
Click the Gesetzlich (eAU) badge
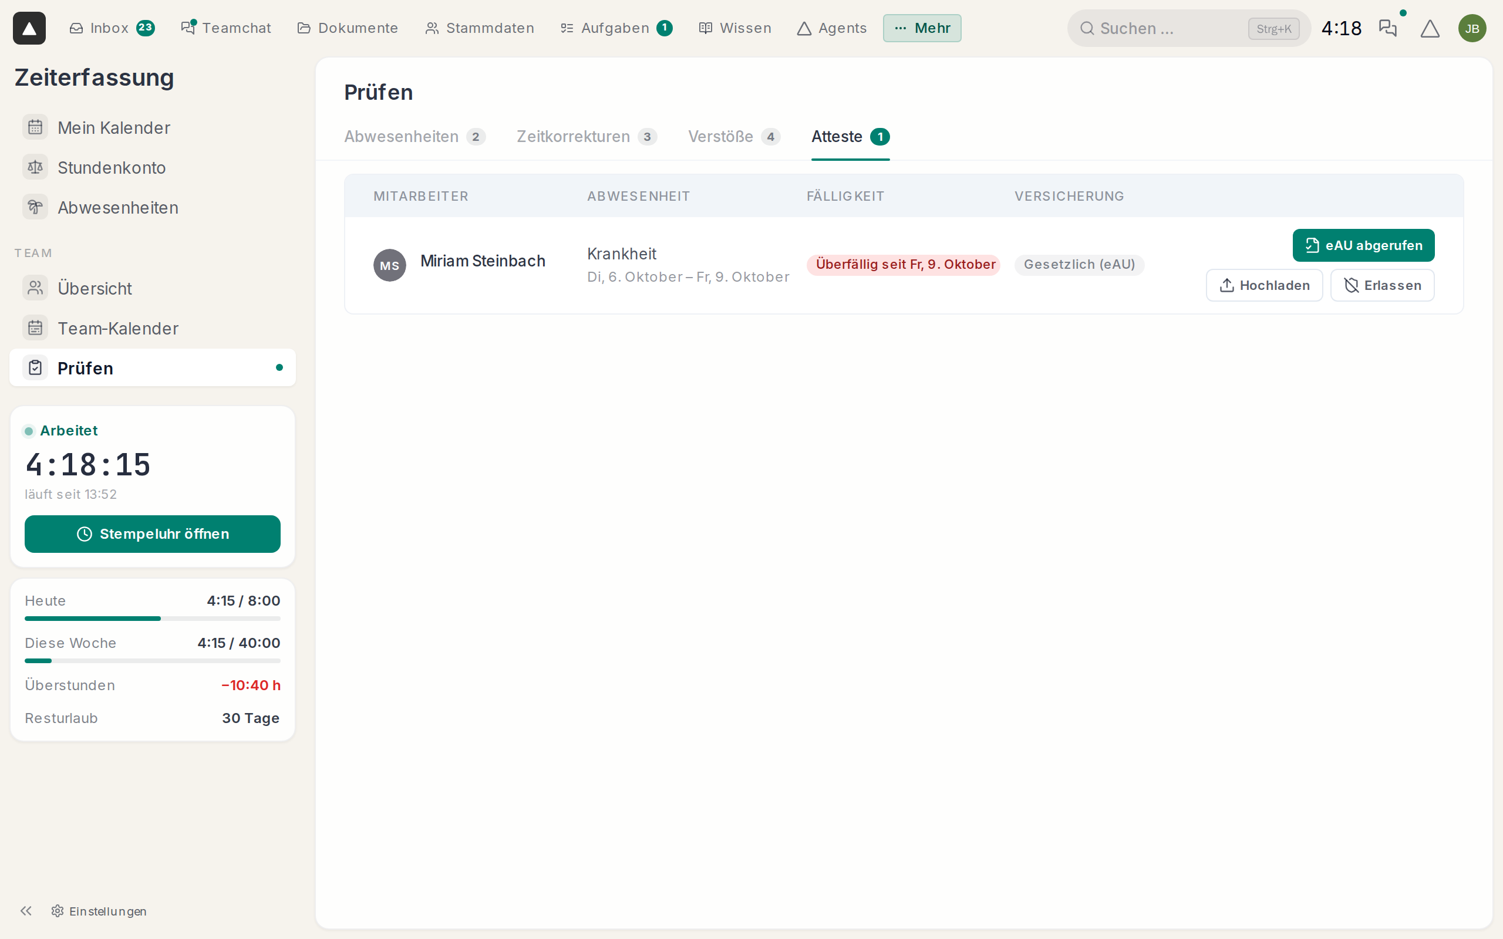tap(1079, 265)
